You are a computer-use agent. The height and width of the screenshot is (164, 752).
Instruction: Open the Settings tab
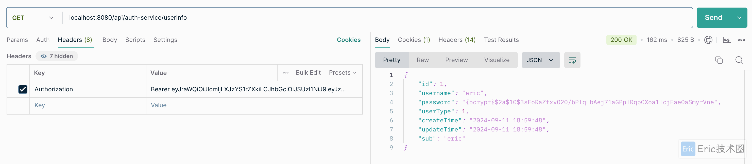pyautogui.click(x=165, y=40)
